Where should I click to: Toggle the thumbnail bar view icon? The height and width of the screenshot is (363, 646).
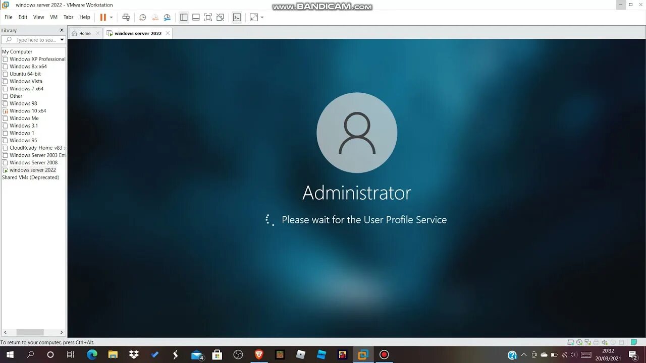[196, 17]
